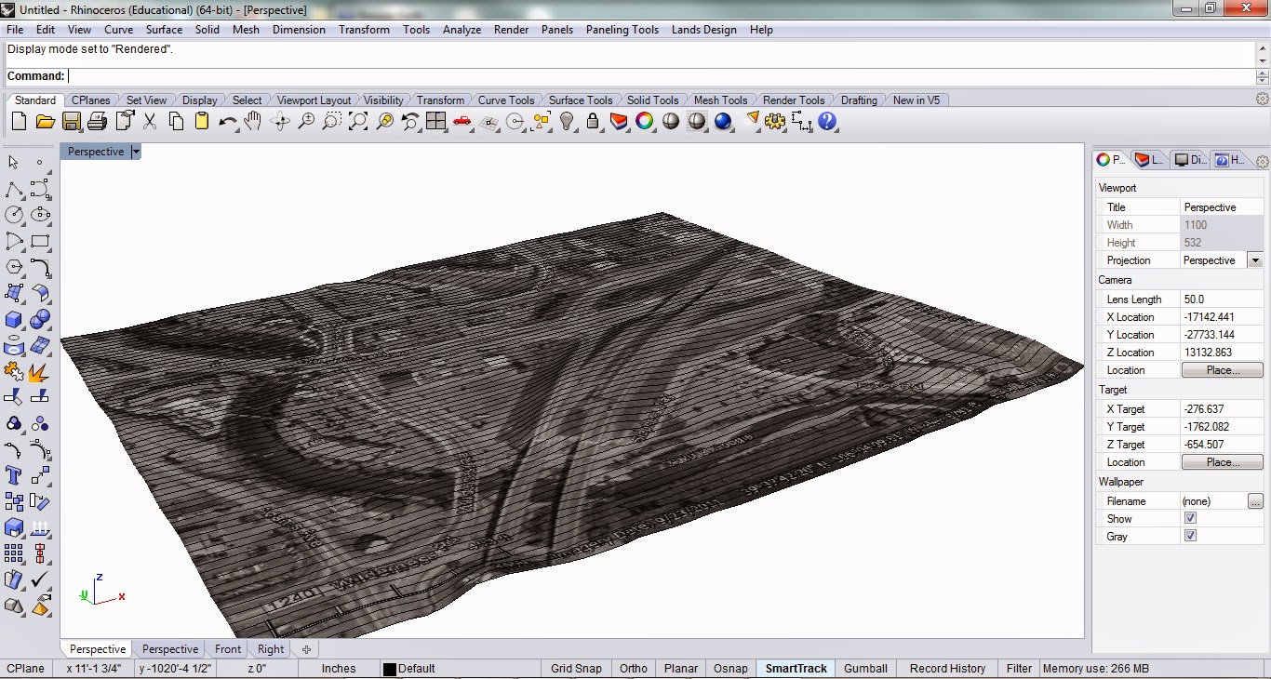Toggle Grid Snap in status bar
Viewport: 1271px width, 679px height.
pyautogui.click(x=576, y=668)
